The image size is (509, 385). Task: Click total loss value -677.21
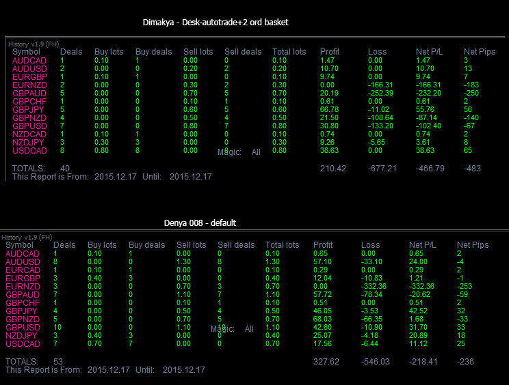click(x=382, y=169)
